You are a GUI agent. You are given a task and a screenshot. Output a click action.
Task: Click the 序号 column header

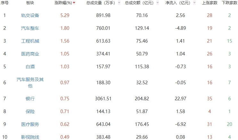coord(4,3)
